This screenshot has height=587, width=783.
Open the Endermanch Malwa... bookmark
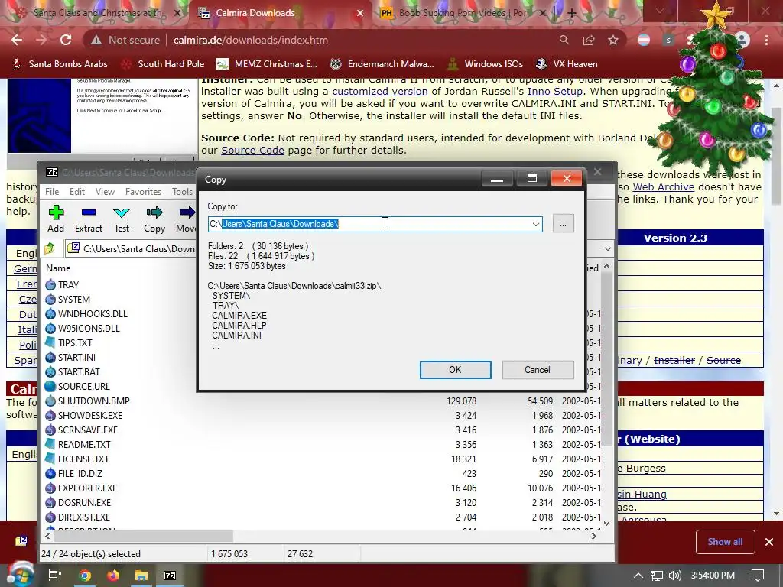coord(382,64)
